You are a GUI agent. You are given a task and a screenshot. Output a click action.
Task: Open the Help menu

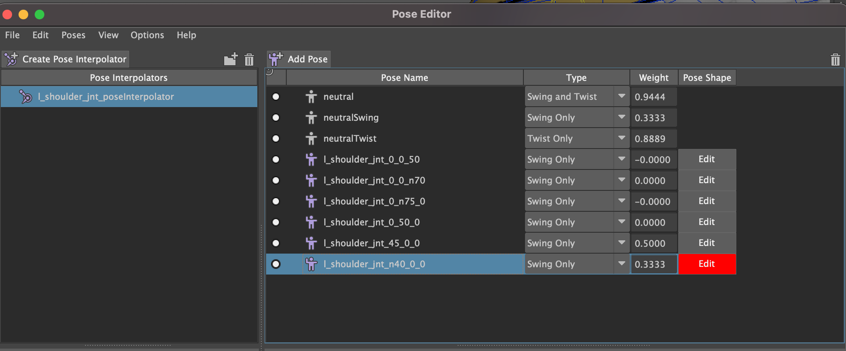click(x=186, y=35)
